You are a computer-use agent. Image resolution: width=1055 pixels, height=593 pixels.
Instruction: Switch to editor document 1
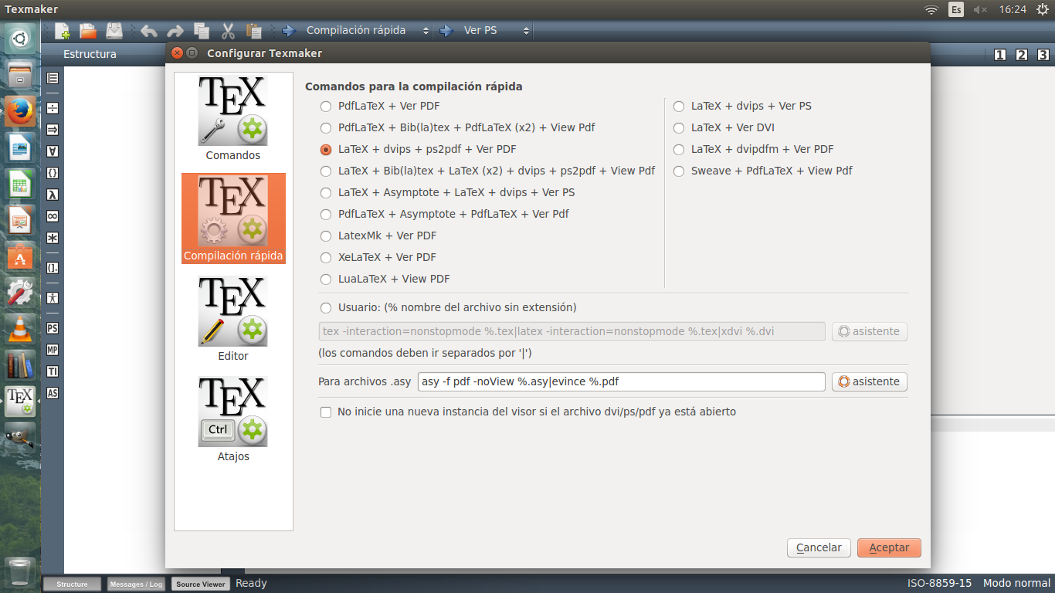(1000, 55)
